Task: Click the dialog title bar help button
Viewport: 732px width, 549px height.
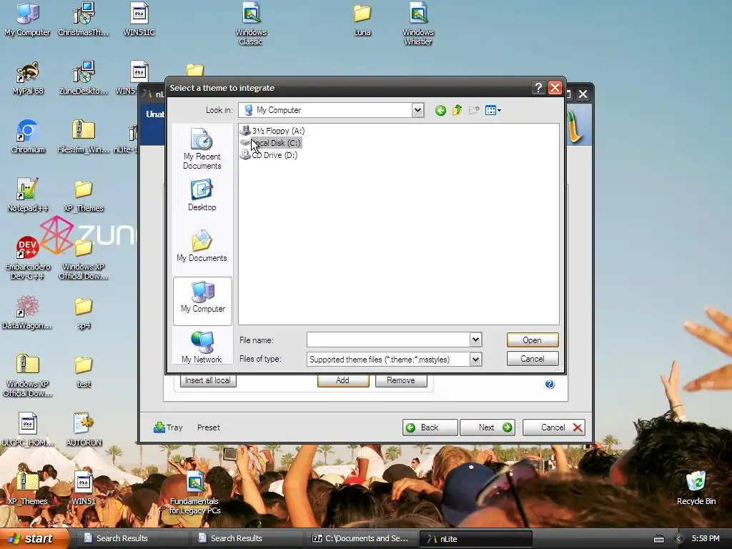Action: 538,88
